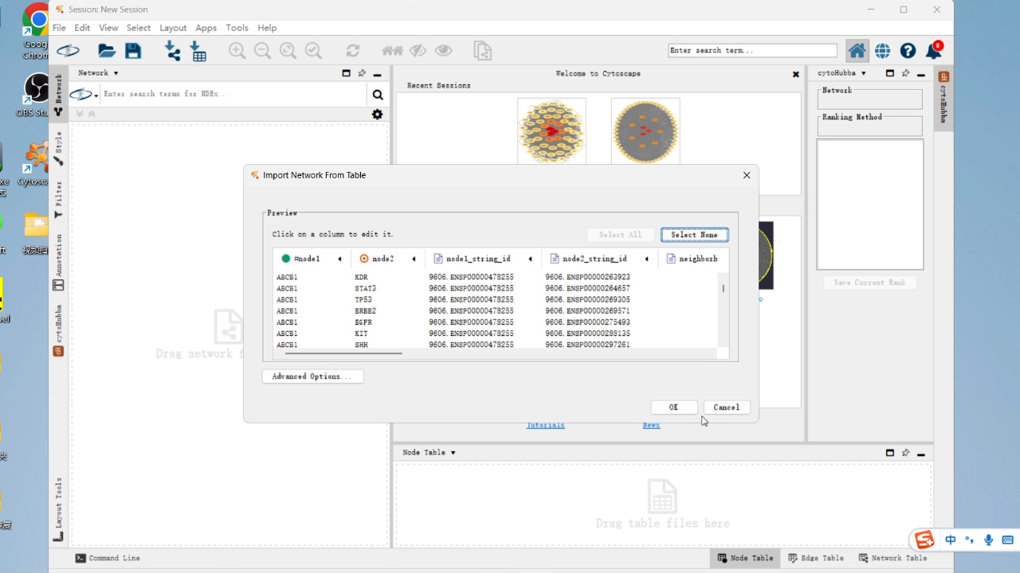Open the notifications bell icon

tap(933, 51)
